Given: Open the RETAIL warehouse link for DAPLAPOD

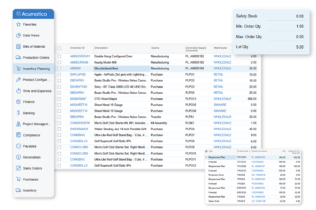Looking at the screenshot, I should coord(219,74).
